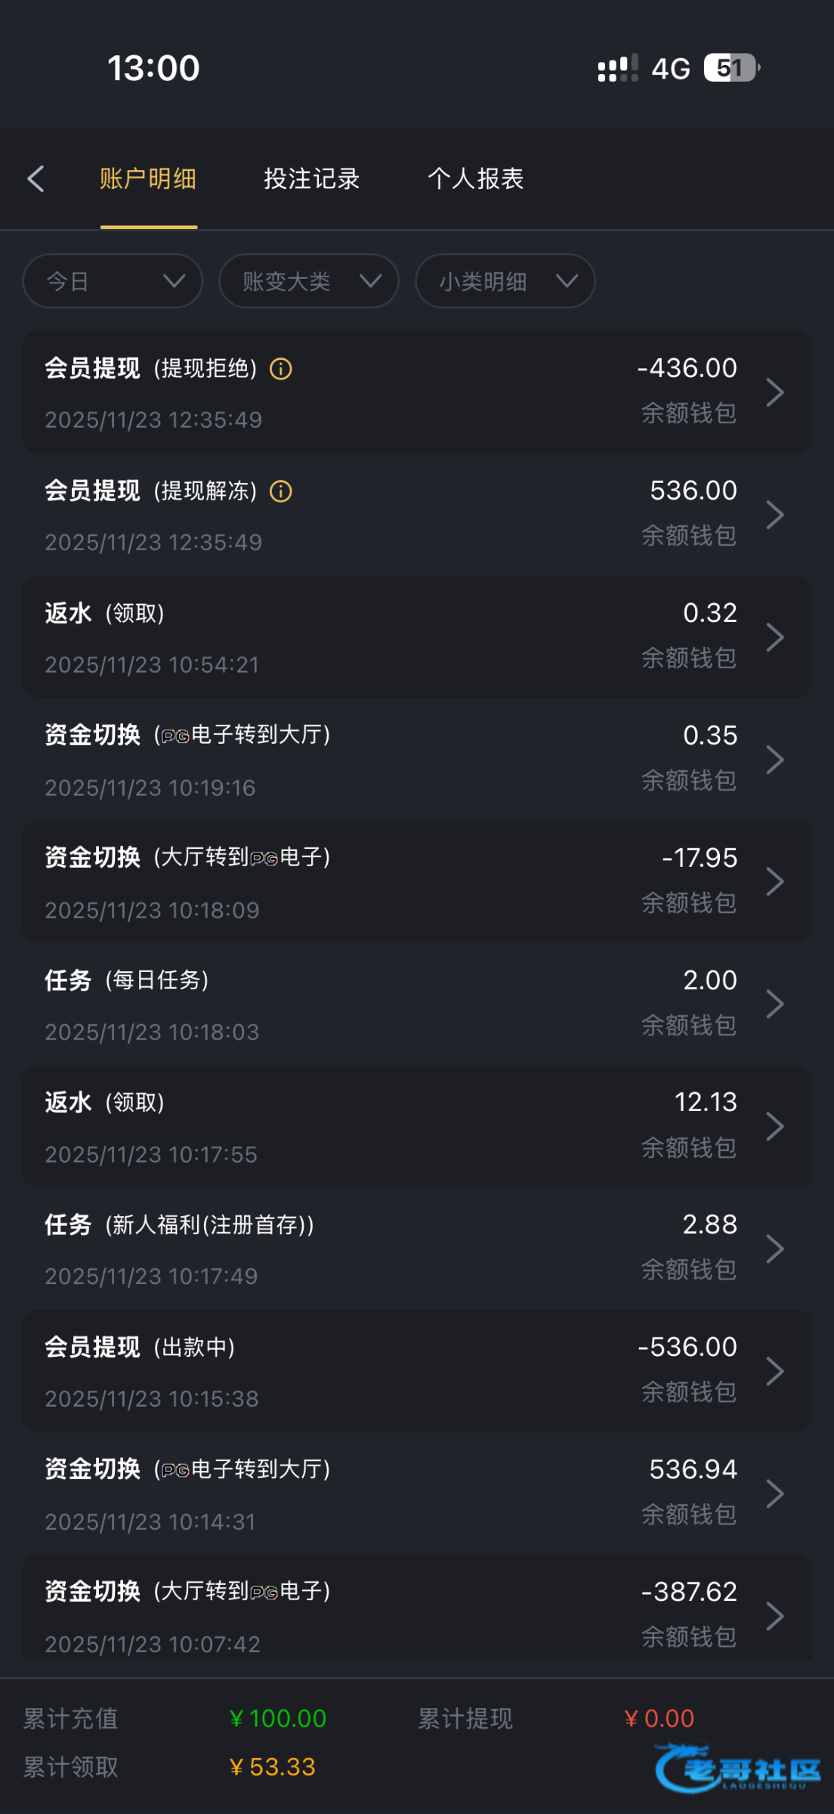
Task: Open arrow for the 0.32 rebate entry
Action: tap(774, 637)
